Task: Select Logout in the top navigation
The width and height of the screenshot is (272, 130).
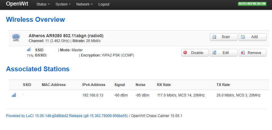Action: 104,4
